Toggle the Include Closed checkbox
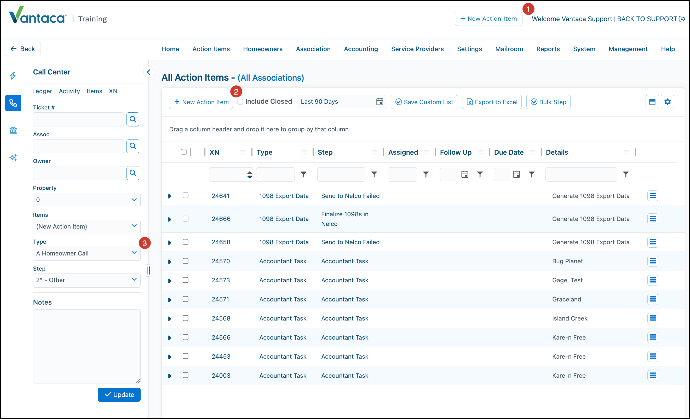The height and width of the screenshot is (419, 690). (240, 102)
